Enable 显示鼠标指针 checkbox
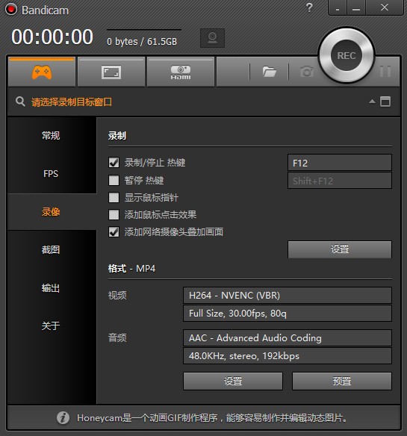This screenshot has width=407, height=436. 114,197
